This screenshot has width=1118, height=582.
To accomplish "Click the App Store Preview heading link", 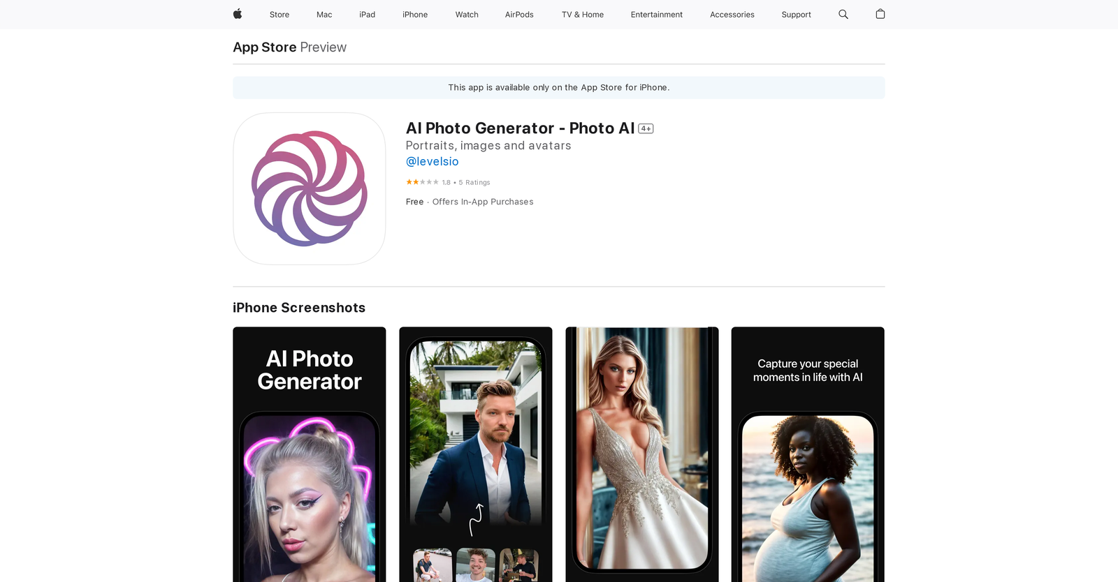I will 290,47.
